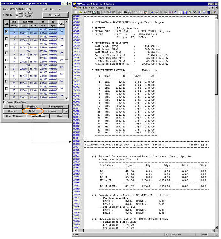Check WID 5 W1 story 1F checkbox
Image resolution: width=221 pixels, height=239 pixels.
tap(6, 60)
